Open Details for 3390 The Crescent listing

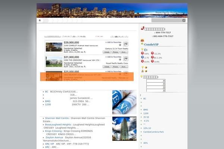click(107, 67)
